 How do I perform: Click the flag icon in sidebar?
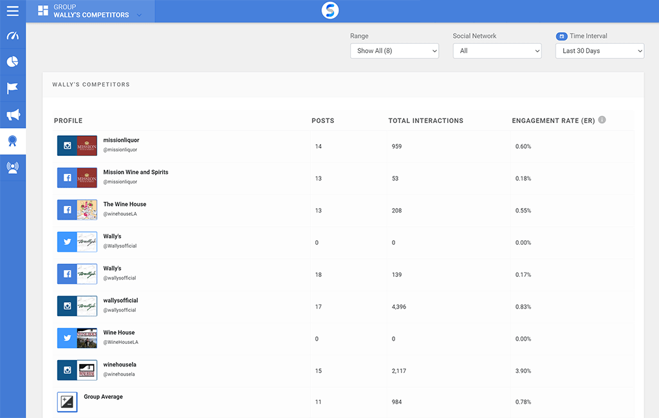point(13,88)
